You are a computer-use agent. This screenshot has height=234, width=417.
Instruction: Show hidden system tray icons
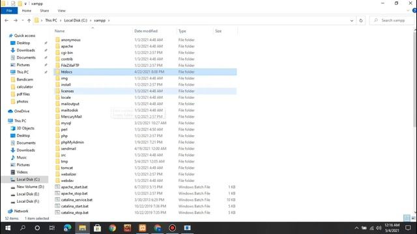[356, 228]
